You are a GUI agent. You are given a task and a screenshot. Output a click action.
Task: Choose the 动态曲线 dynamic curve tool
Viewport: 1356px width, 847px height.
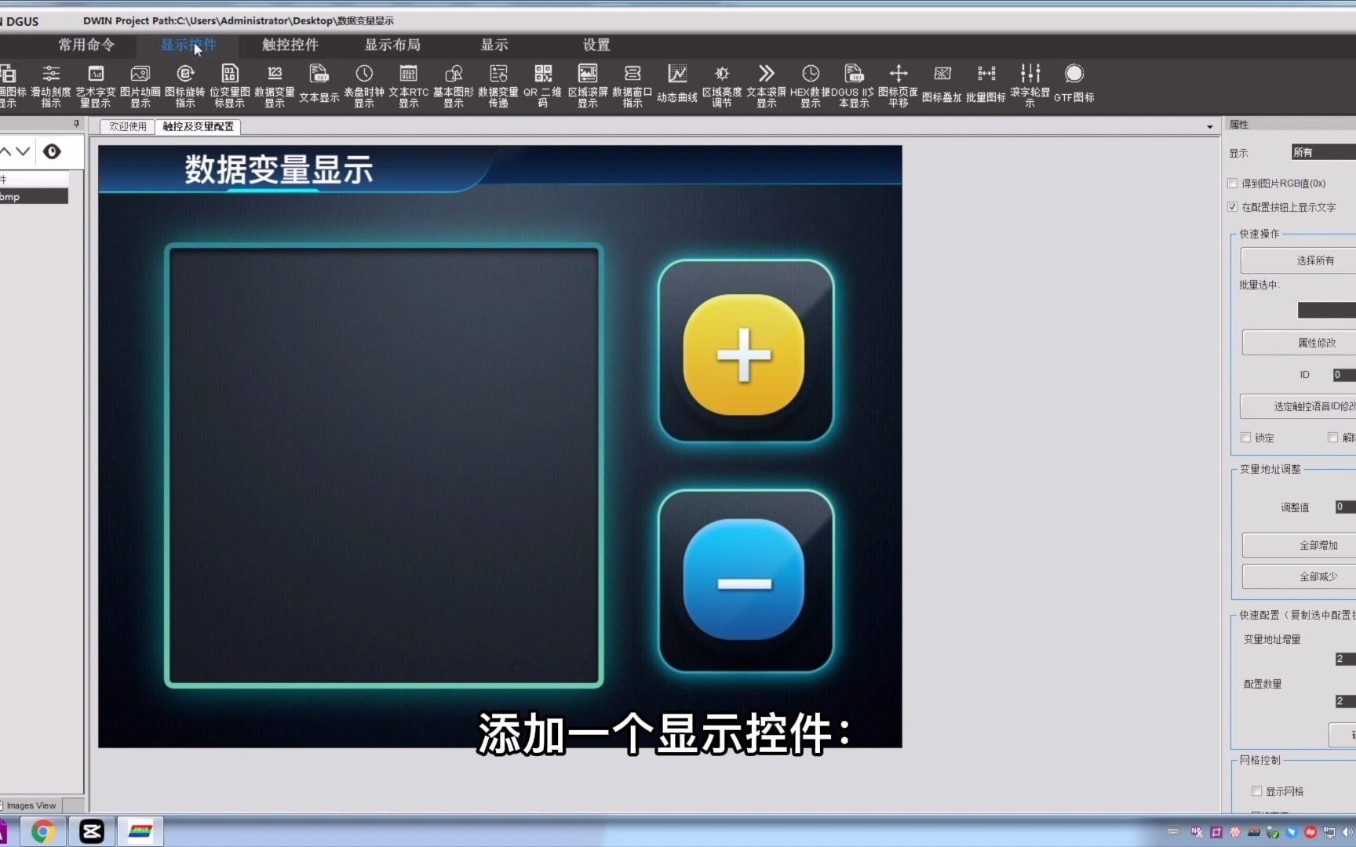[x=676, y=84]
